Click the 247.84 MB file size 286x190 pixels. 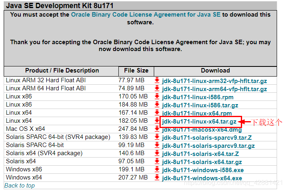[133, 129]
